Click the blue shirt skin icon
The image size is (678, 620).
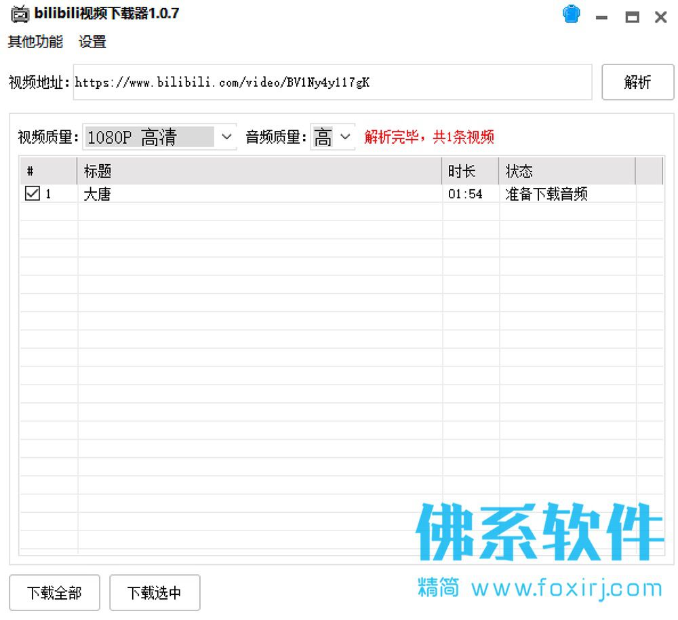pos(571,14)
